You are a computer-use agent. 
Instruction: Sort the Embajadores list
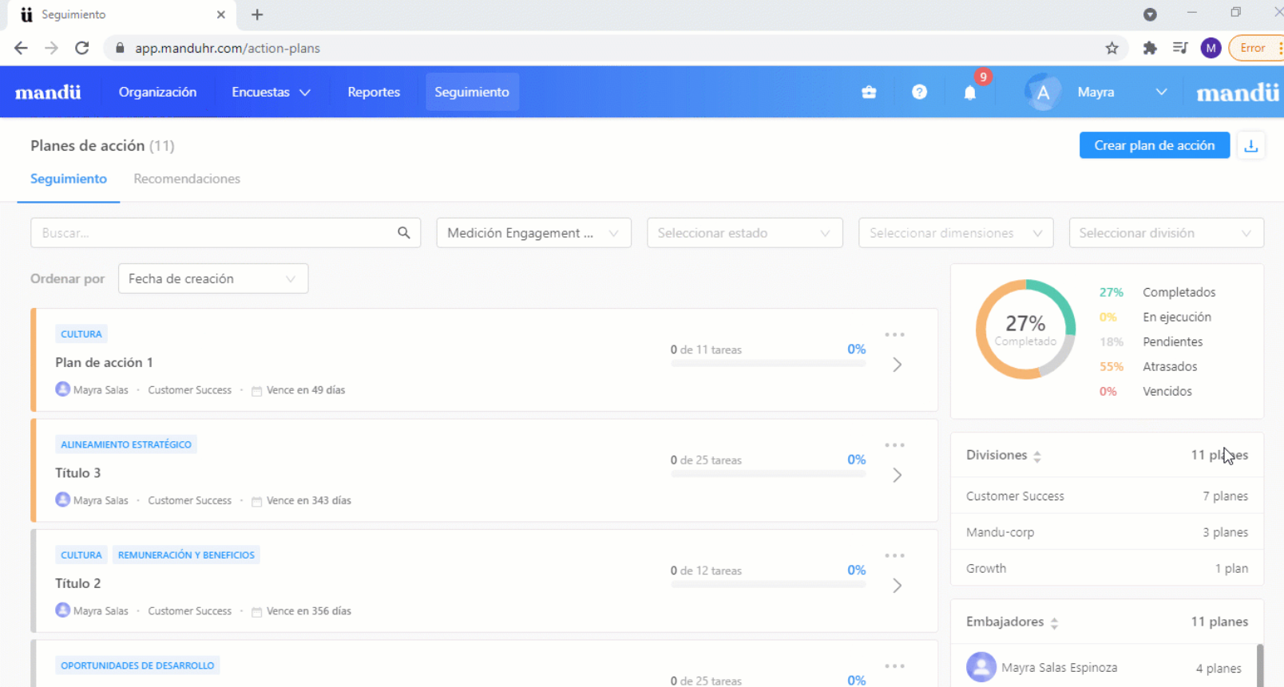tap(1054, 623)
